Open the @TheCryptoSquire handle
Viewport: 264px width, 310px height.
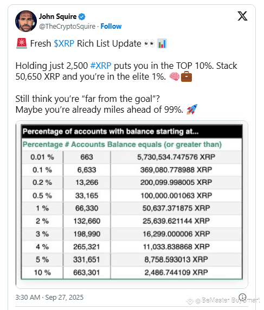pos(67,27)
